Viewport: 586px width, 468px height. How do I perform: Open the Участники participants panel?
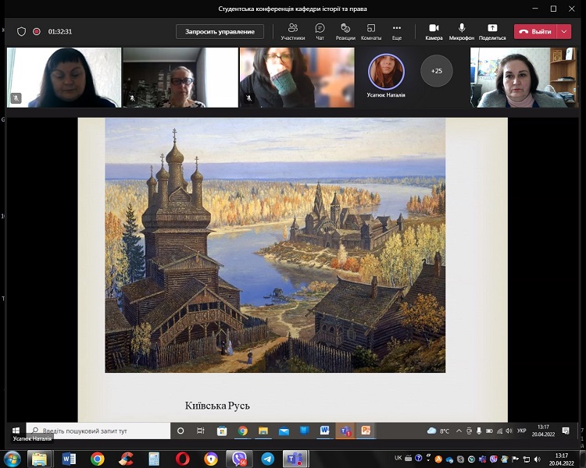click(x=293, y=32)
